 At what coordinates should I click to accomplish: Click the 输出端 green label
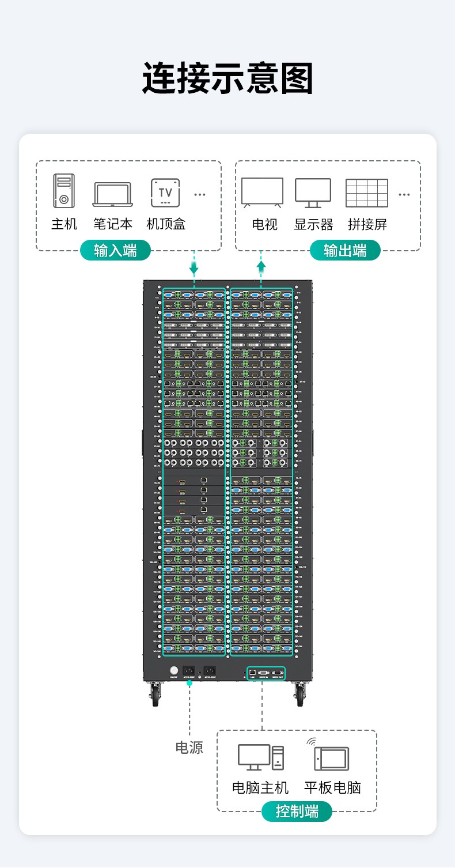point(345,251)
